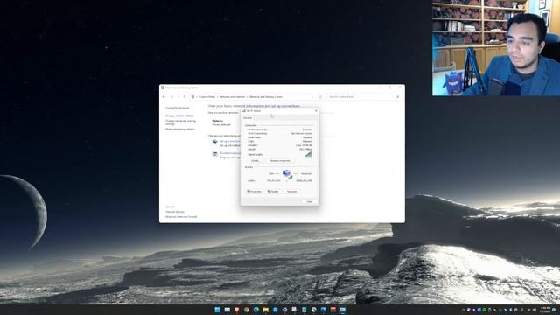The height and width of the screenshot is (315, 560).
Task: Navigate up one level in Control Panel
Action: (x=185, y=97)
